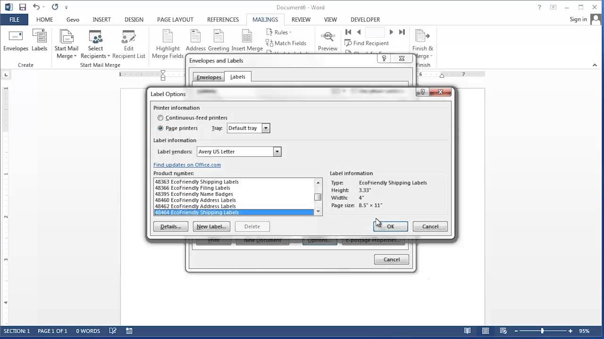Viewport: 604px width, 339px height.
Task: Undo the last action in the title bar
Action: pos(36,7)
